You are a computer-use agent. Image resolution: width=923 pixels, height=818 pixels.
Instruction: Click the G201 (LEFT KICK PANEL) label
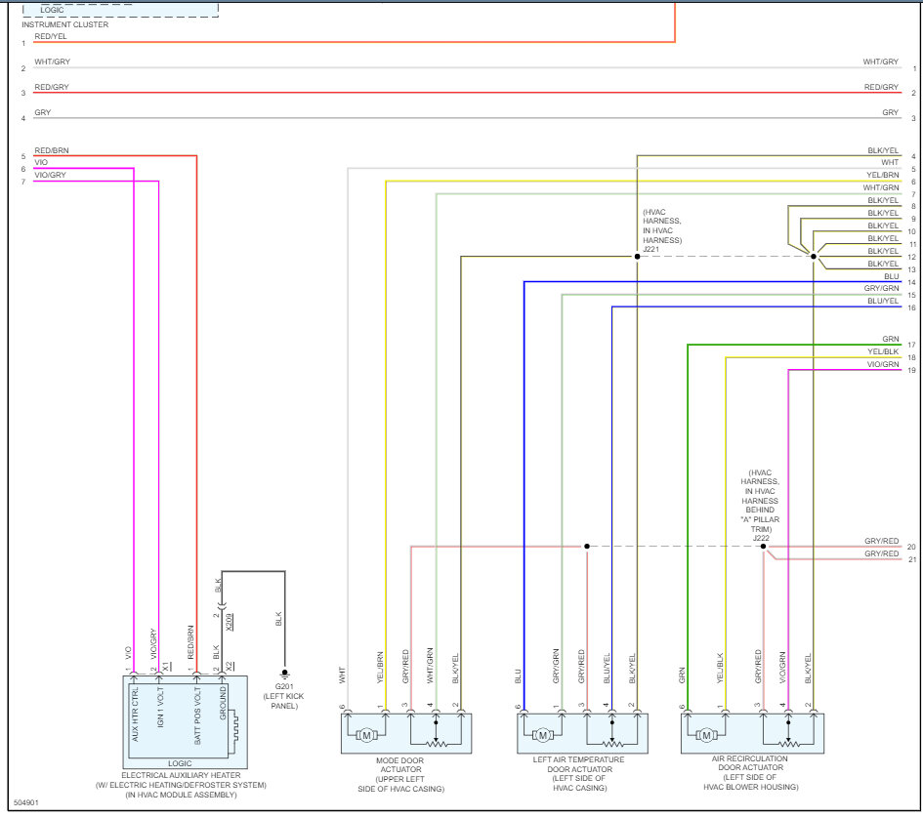[x=283, y=696]
